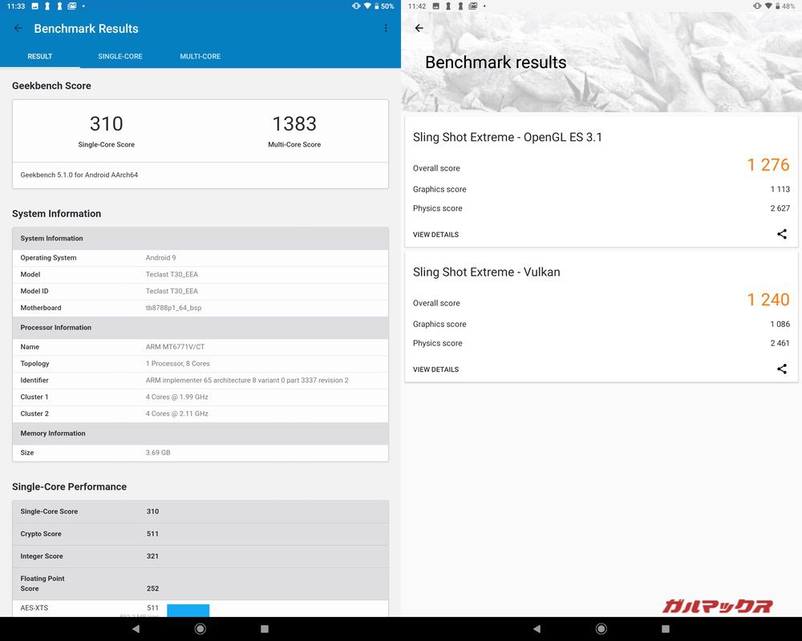The width and height of the screenshot is (802, 641).
Task: Select the RESULT tab
Action: (40, 56)
